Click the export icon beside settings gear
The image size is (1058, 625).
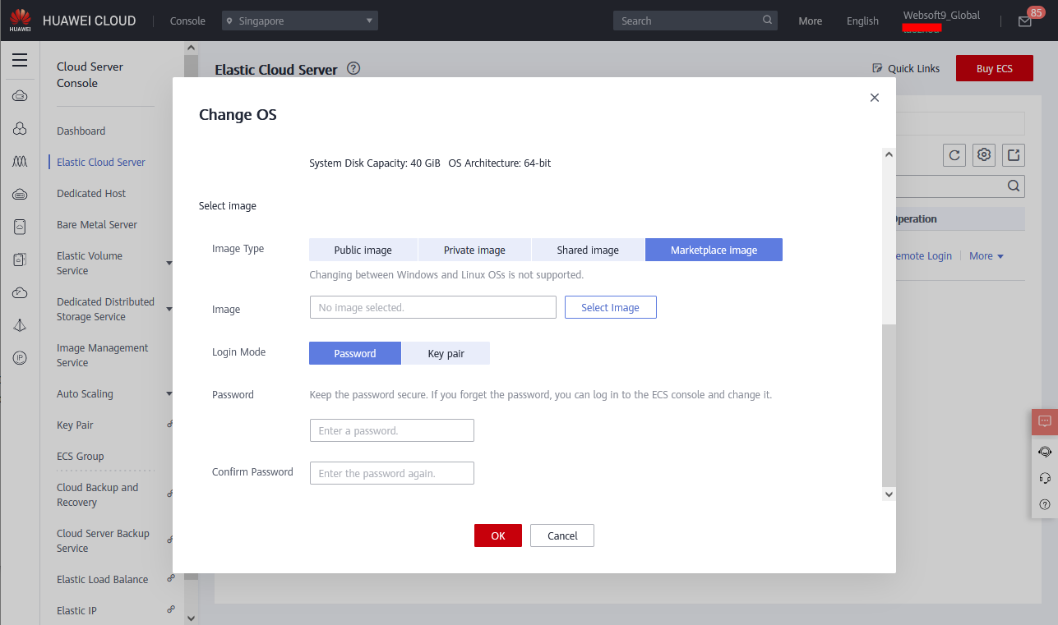(x=1014, y=154)
